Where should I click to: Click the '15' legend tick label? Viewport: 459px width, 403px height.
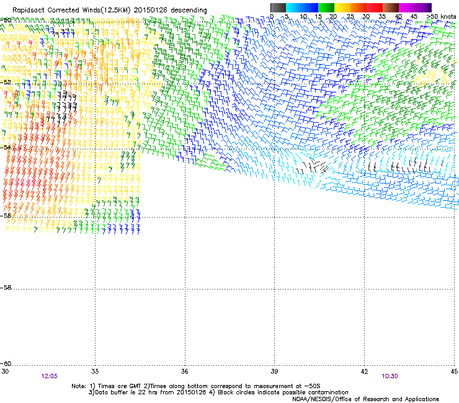coord(318,17)
